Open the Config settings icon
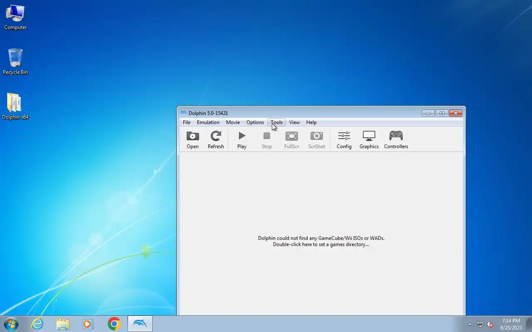The image size is (532, 332). [x=344, y=140]
